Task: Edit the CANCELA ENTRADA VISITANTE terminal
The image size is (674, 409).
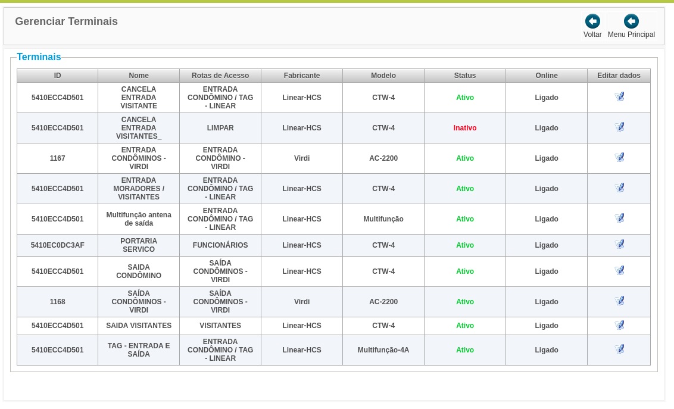Action: click(619, 96)
